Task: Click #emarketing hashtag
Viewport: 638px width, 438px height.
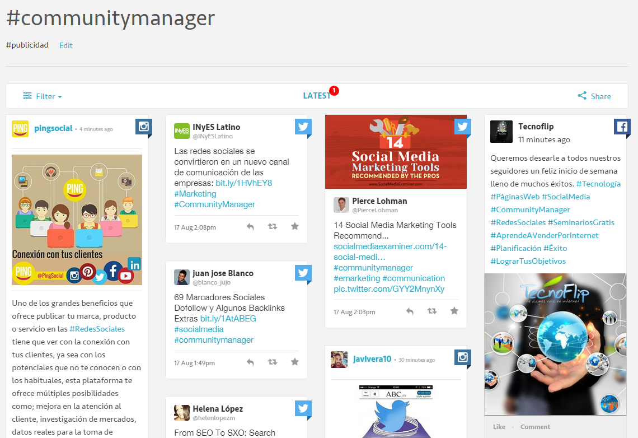Action: coord(357,278)
